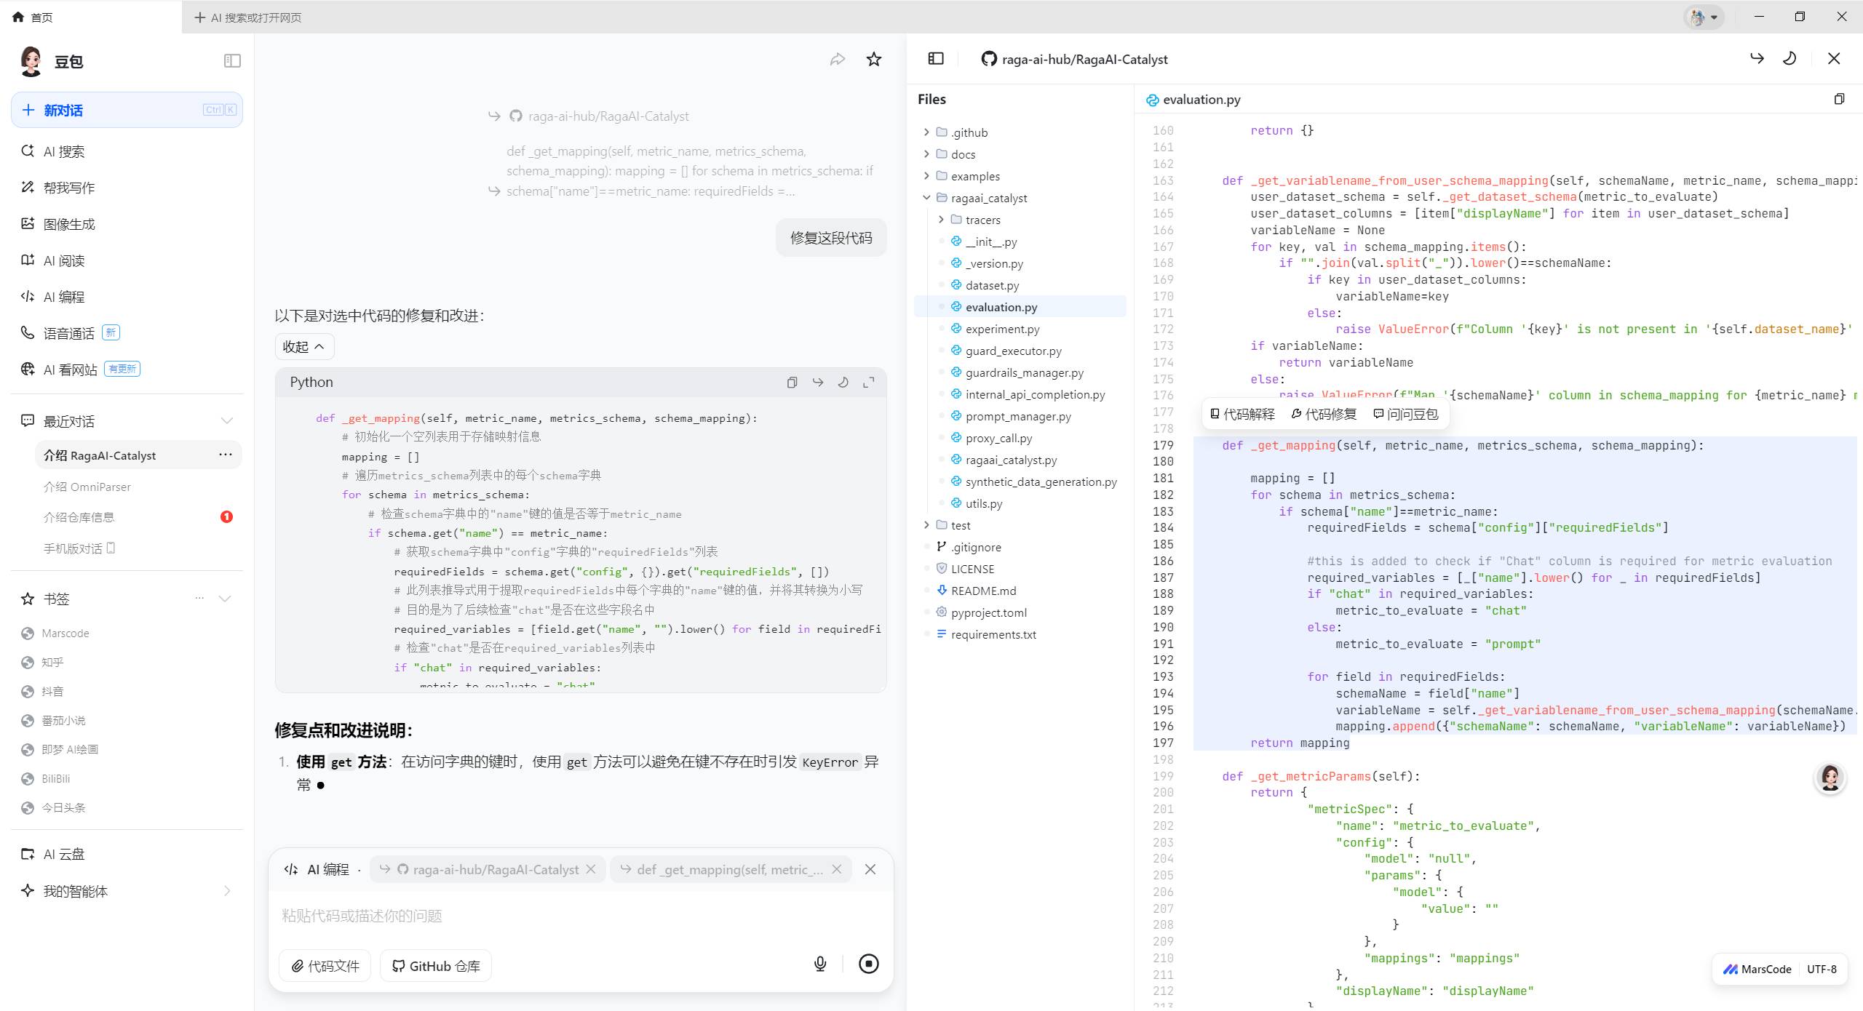This screenshot has width=1863, height=1011.
Task: Bookmark conversation with star icon
Action: [x=874, y=59]
